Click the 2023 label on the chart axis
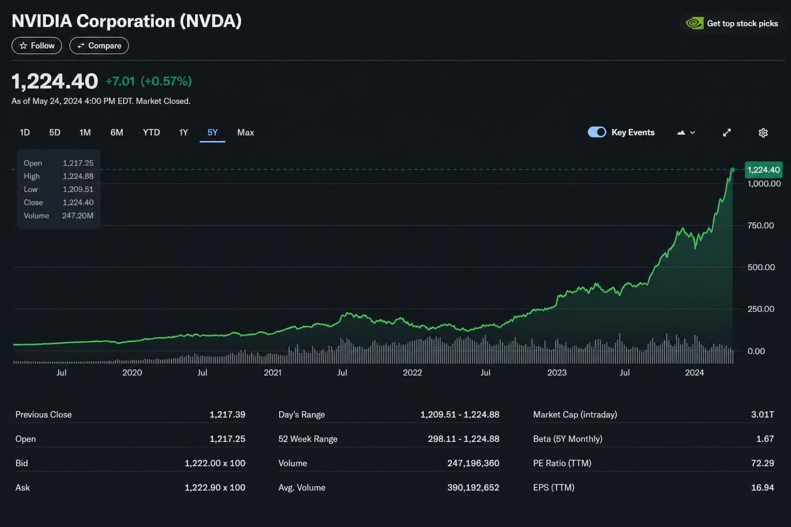The width and height of the screenshot is (791, 527). tap(557, 373)
